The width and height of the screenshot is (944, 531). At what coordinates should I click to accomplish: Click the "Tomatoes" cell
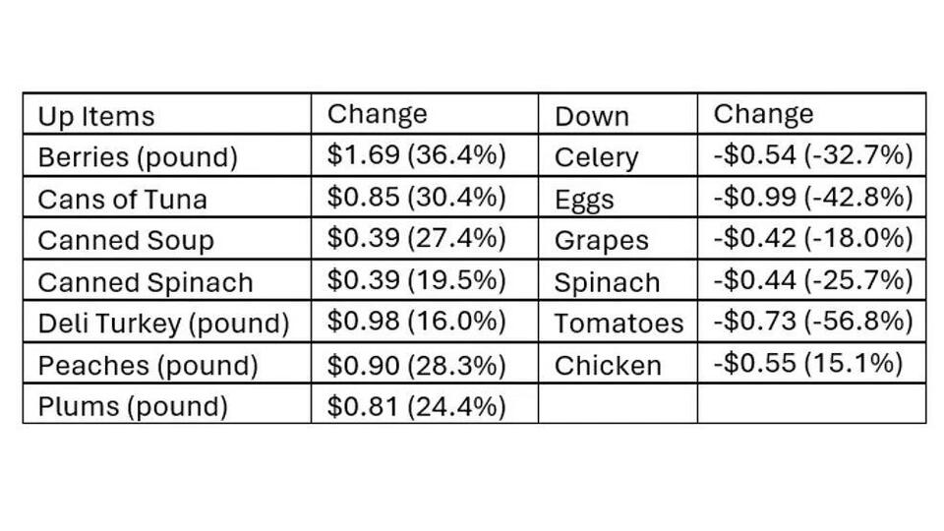[x=619, y=324]
